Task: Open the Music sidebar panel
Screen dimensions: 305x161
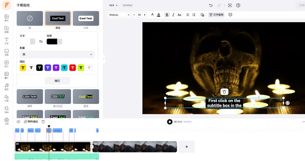Action: point(7,86)
